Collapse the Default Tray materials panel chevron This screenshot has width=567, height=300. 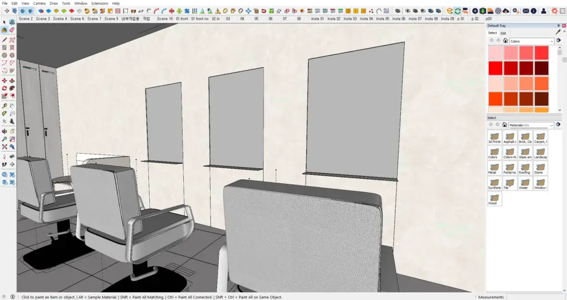coord(564,32)
